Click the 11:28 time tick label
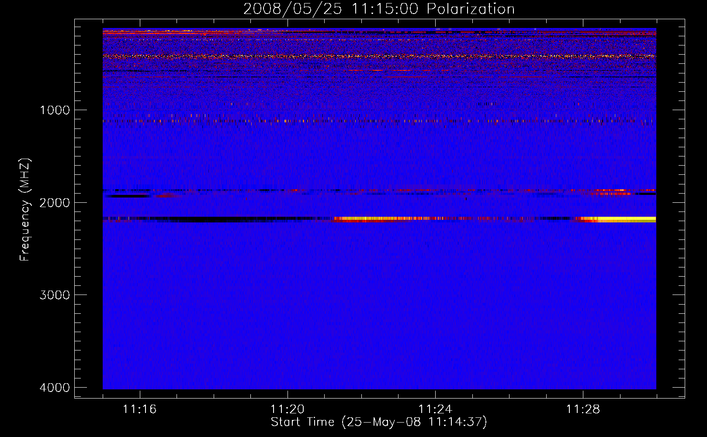The width and height of the screenshot is (707, 437). (583, 409)
